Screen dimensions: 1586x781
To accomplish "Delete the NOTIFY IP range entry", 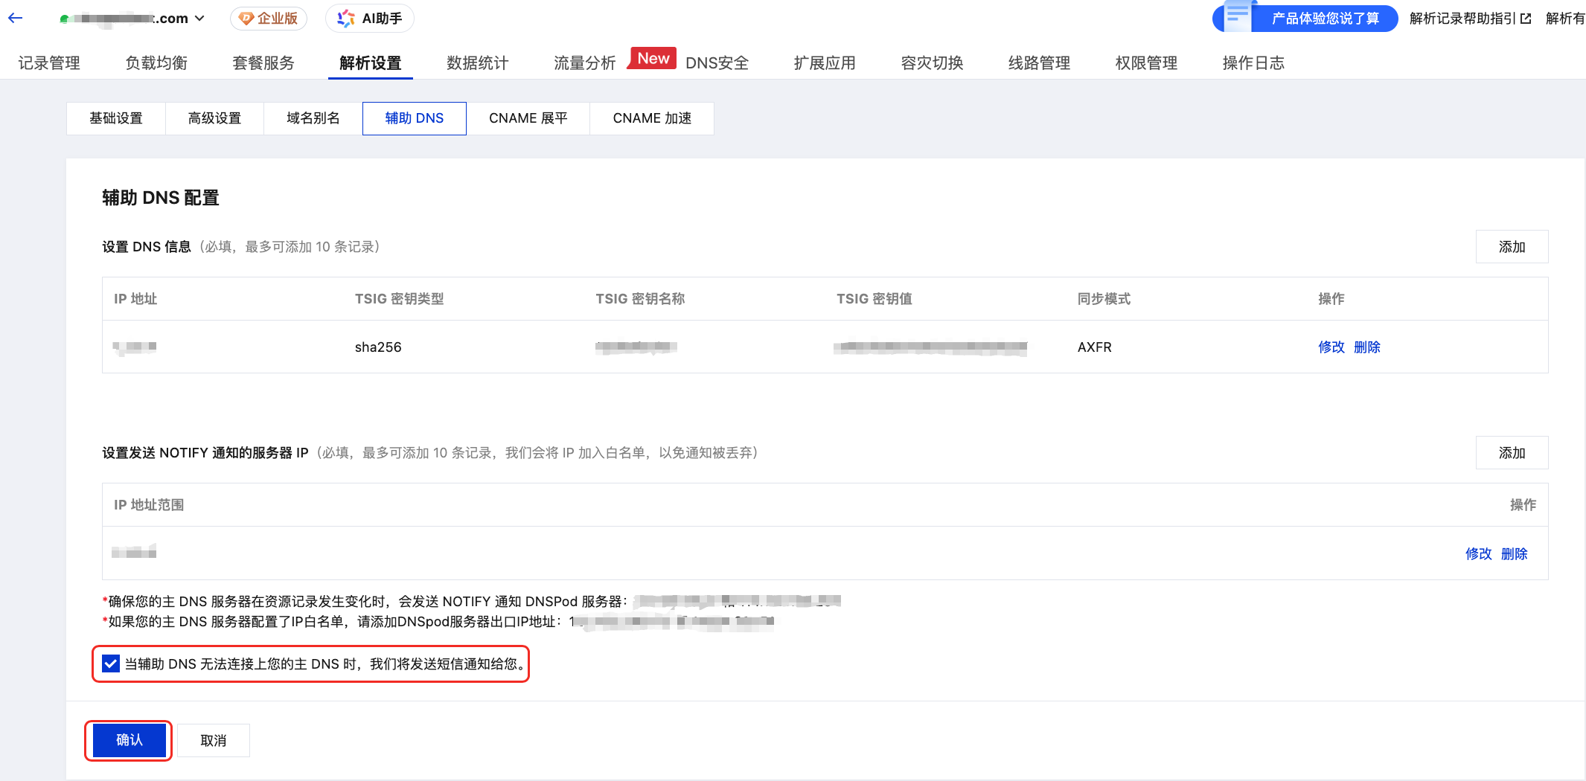I will [1514, 554].
